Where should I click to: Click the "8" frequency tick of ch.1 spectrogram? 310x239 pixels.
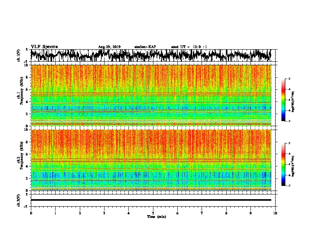click(x=27, y=77)
